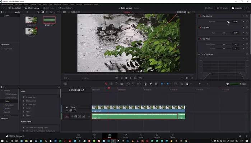Screen dimensions: 251x143
Task: Disable Clip Volume section toggle
Action: pyautogui.click(x=200, y=16)
